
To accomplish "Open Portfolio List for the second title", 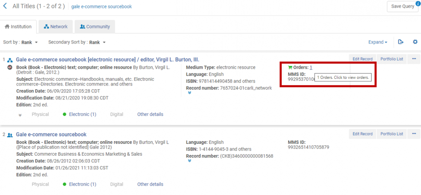I will pos(392,134).
